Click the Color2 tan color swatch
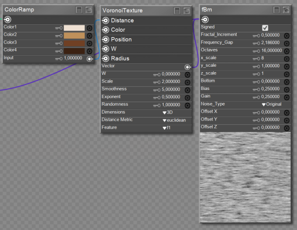The width and height of the screenshot is (297, 230). 74,36
